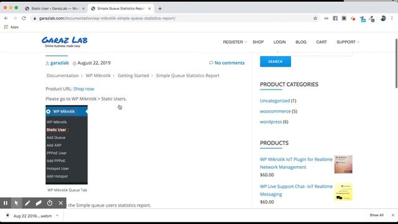Click the timer icon in recording toolbar
The width and height of the screenshot is (398, 224).
(x=50, y=203)
